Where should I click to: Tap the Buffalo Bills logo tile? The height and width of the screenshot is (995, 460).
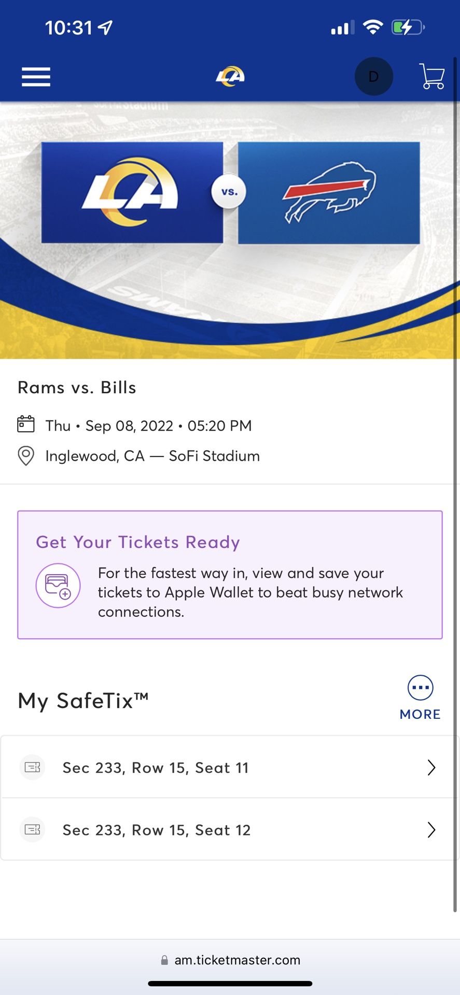tap(329, 192)
